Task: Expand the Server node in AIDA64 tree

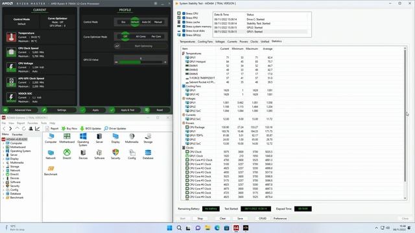Action: 3,155
